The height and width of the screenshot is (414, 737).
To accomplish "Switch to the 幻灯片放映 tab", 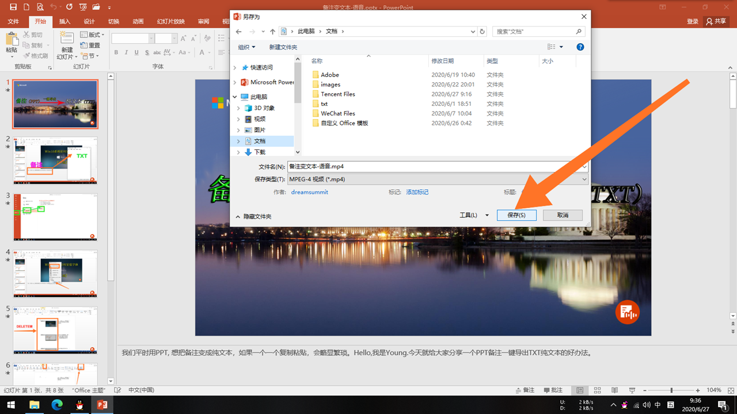I will coord(171,21).
